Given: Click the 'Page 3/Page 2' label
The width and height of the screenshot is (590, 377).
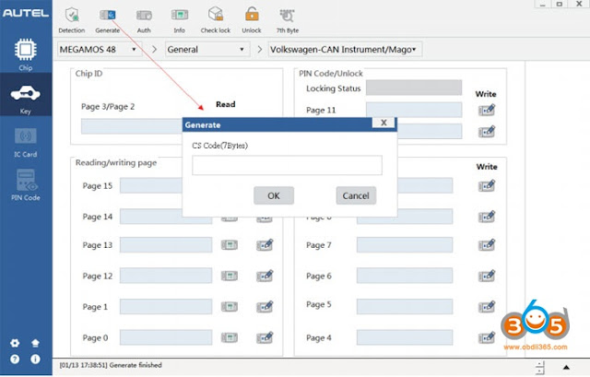Looking at the screenshot, I should coord(108,107).
